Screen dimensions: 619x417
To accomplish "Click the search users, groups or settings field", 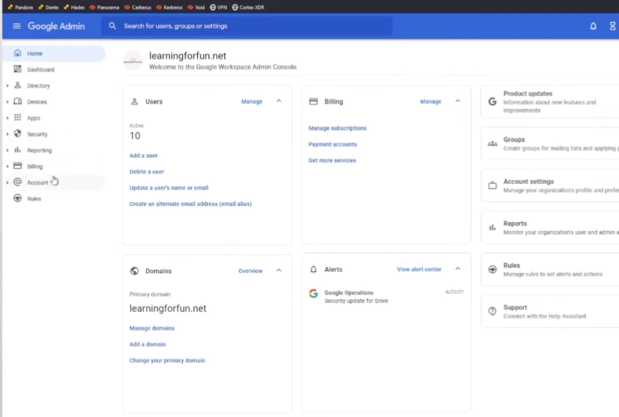I will (247, 26).
